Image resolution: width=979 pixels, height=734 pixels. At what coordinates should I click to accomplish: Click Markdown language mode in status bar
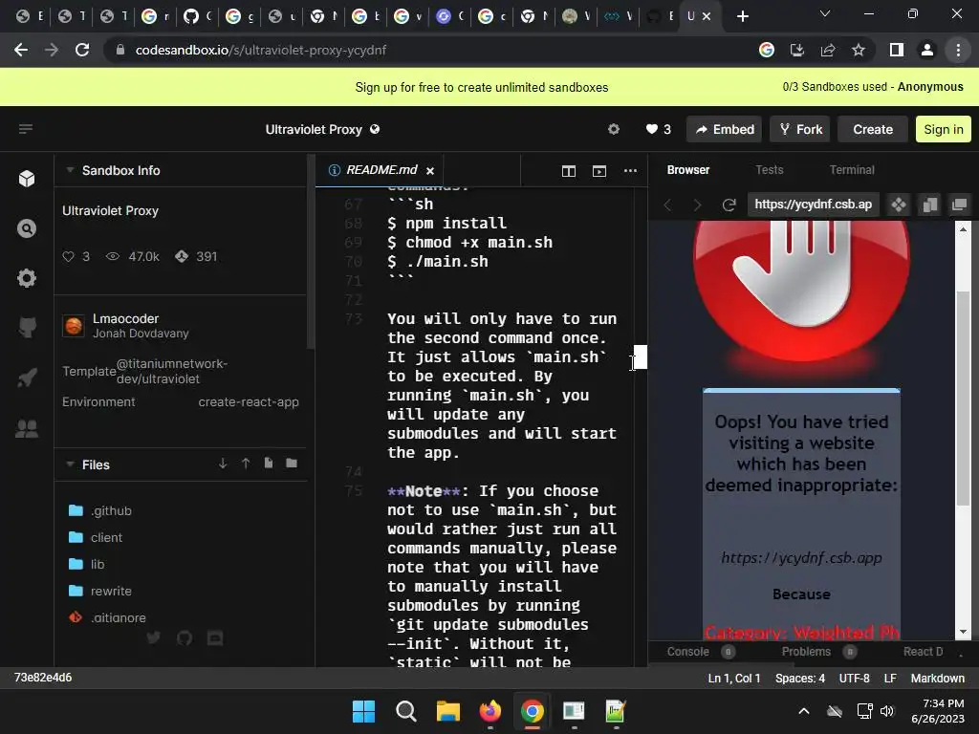pos(937,678)
